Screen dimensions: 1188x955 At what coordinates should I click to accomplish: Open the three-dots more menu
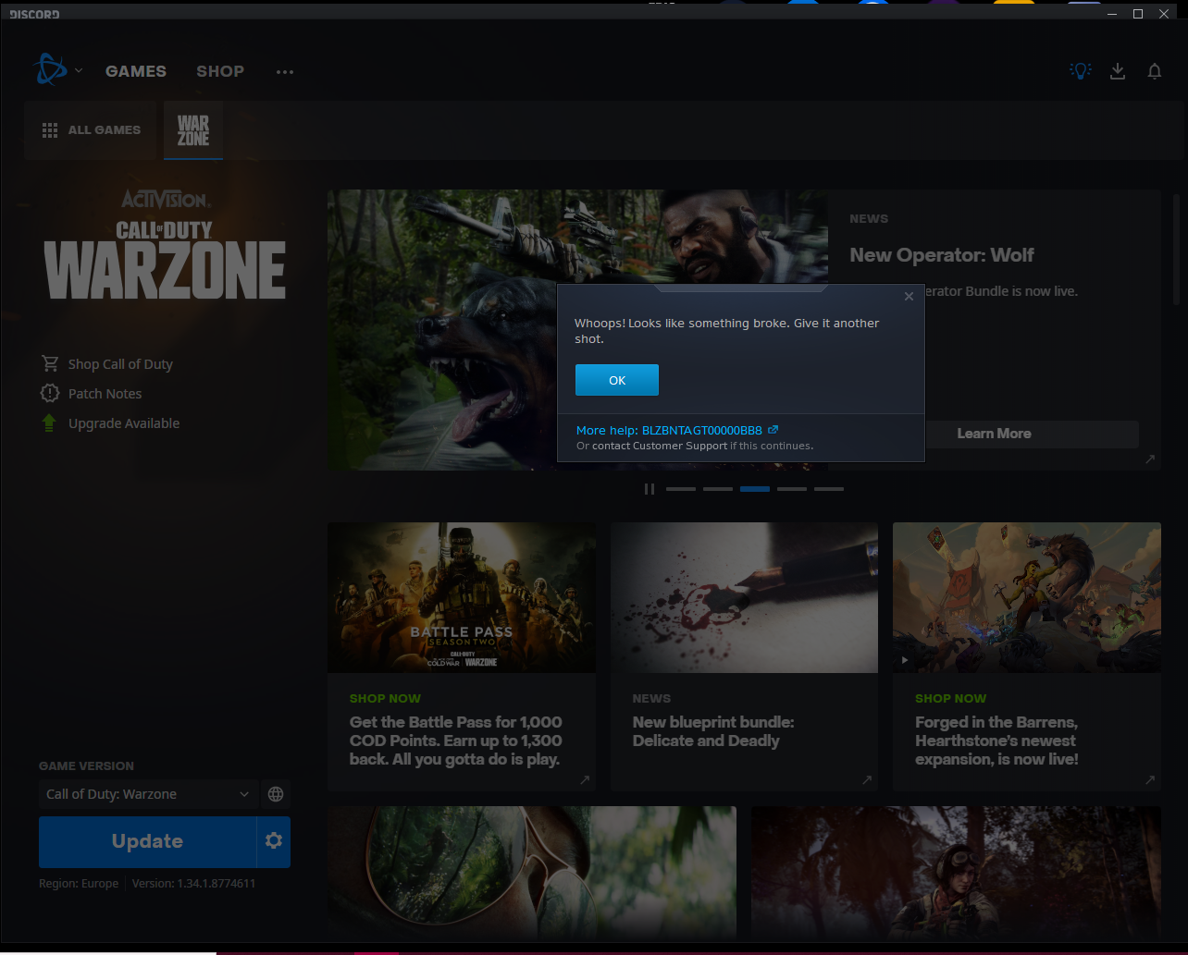click(x=285, y=71)
